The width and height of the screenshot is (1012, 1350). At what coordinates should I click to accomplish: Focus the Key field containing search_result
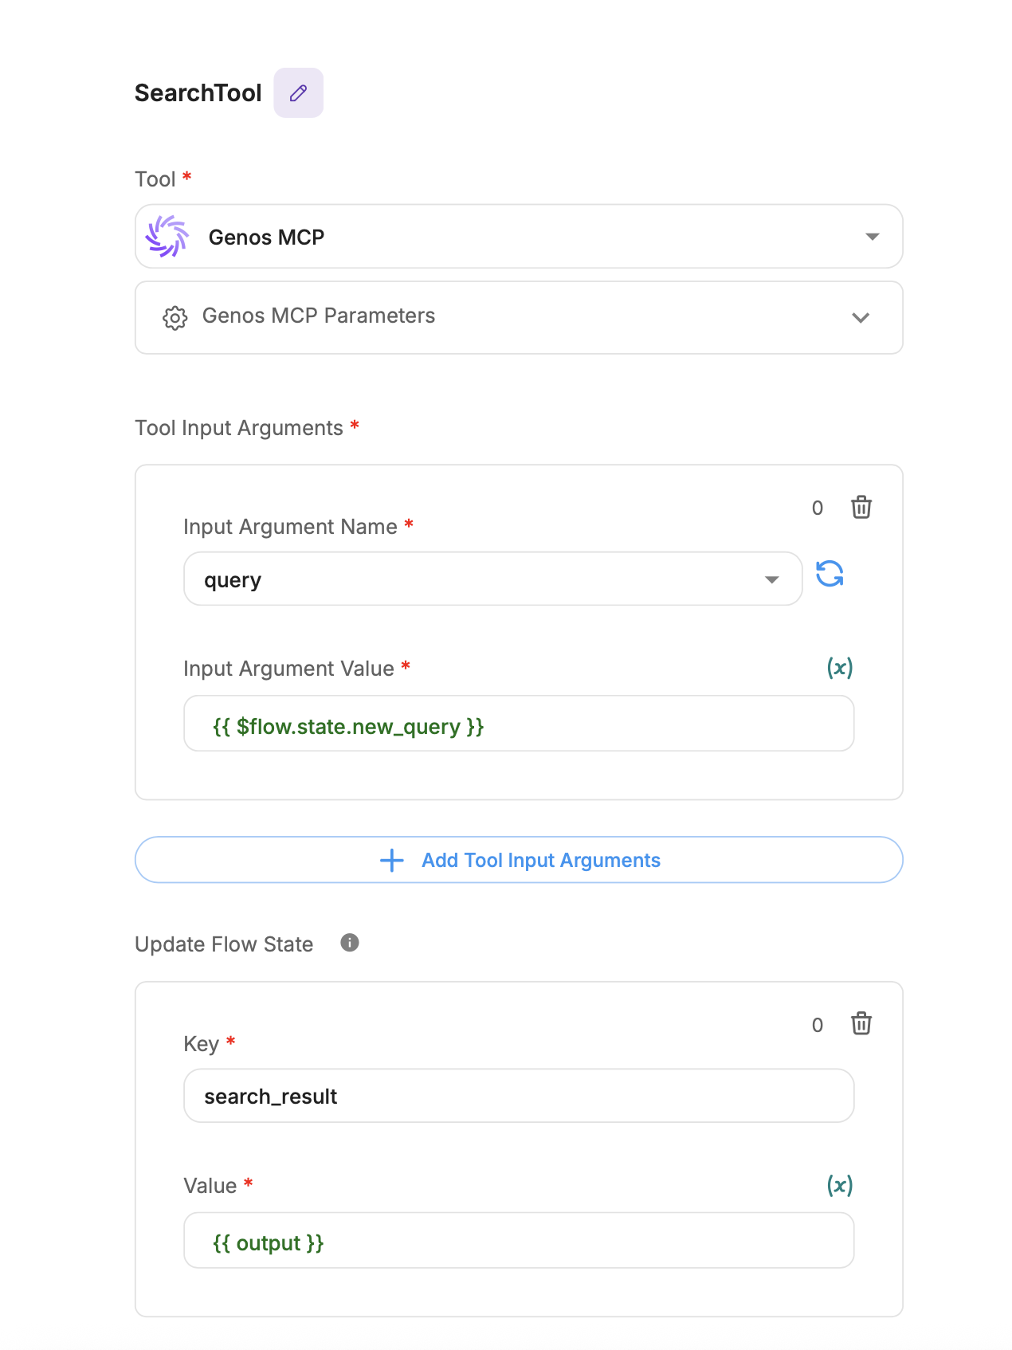519,1096
